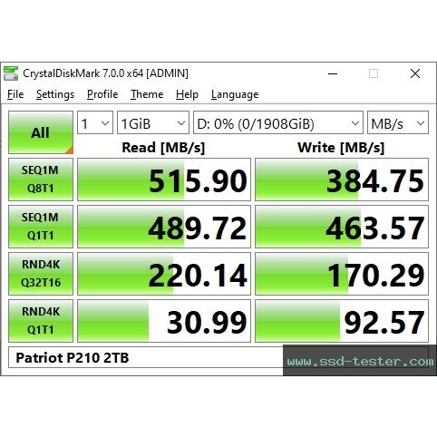Start the SEQ1M Q8T1 test
Image resolution: width=437 pixels, height=437 pixels.
[x=41, y=180]
